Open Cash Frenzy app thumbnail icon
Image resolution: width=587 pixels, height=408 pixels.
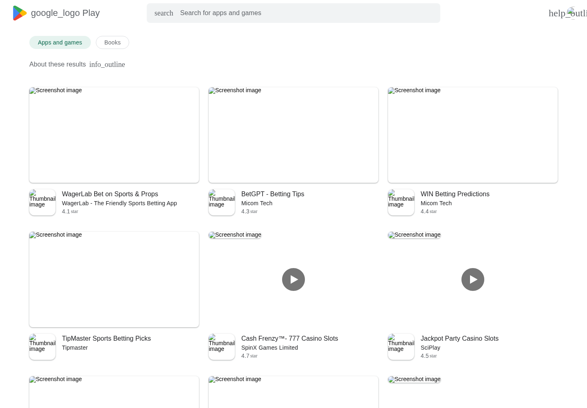pos(222,347)
